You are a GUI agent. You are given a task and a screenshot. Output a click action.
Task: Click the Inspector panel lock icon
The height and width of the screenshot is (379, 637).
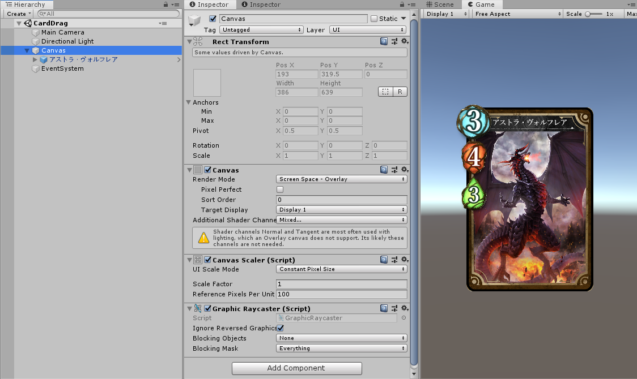pyautogui.click(x=402, y=5)
